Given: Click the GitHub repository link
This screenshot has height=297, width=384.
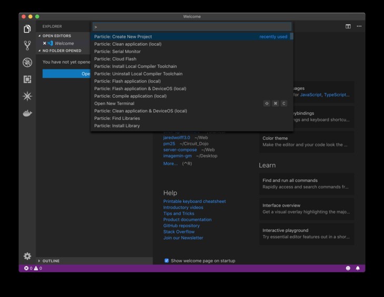Looking at the screenshot, I should (x=181, y=226).
